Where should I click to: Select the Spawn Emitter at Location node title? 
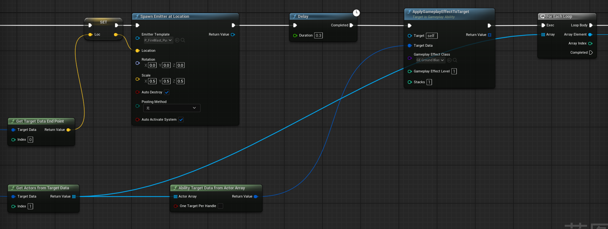tap(165, 16)
